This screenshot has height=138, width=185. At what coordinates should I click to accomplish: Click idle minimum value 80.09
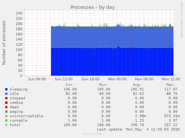click(105, 94)
